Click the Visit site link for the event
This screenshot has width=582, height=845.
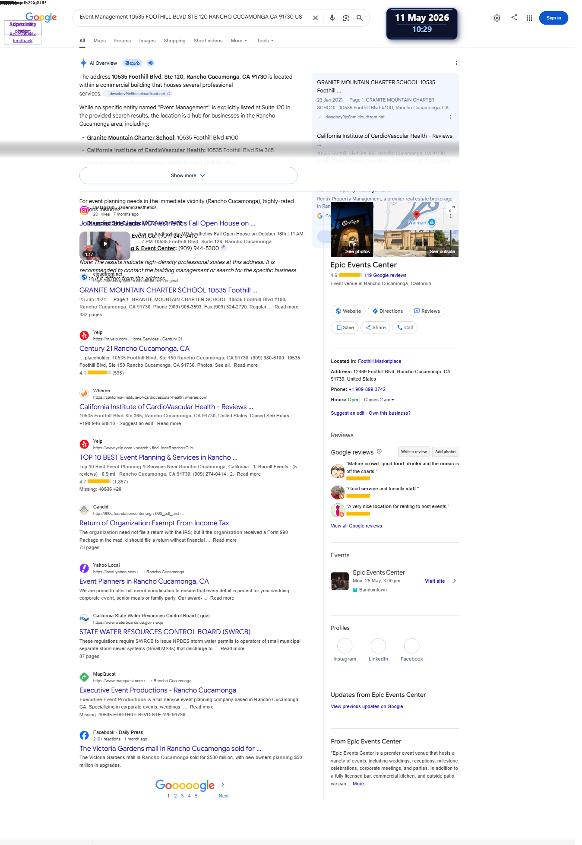tap(435, 581)
